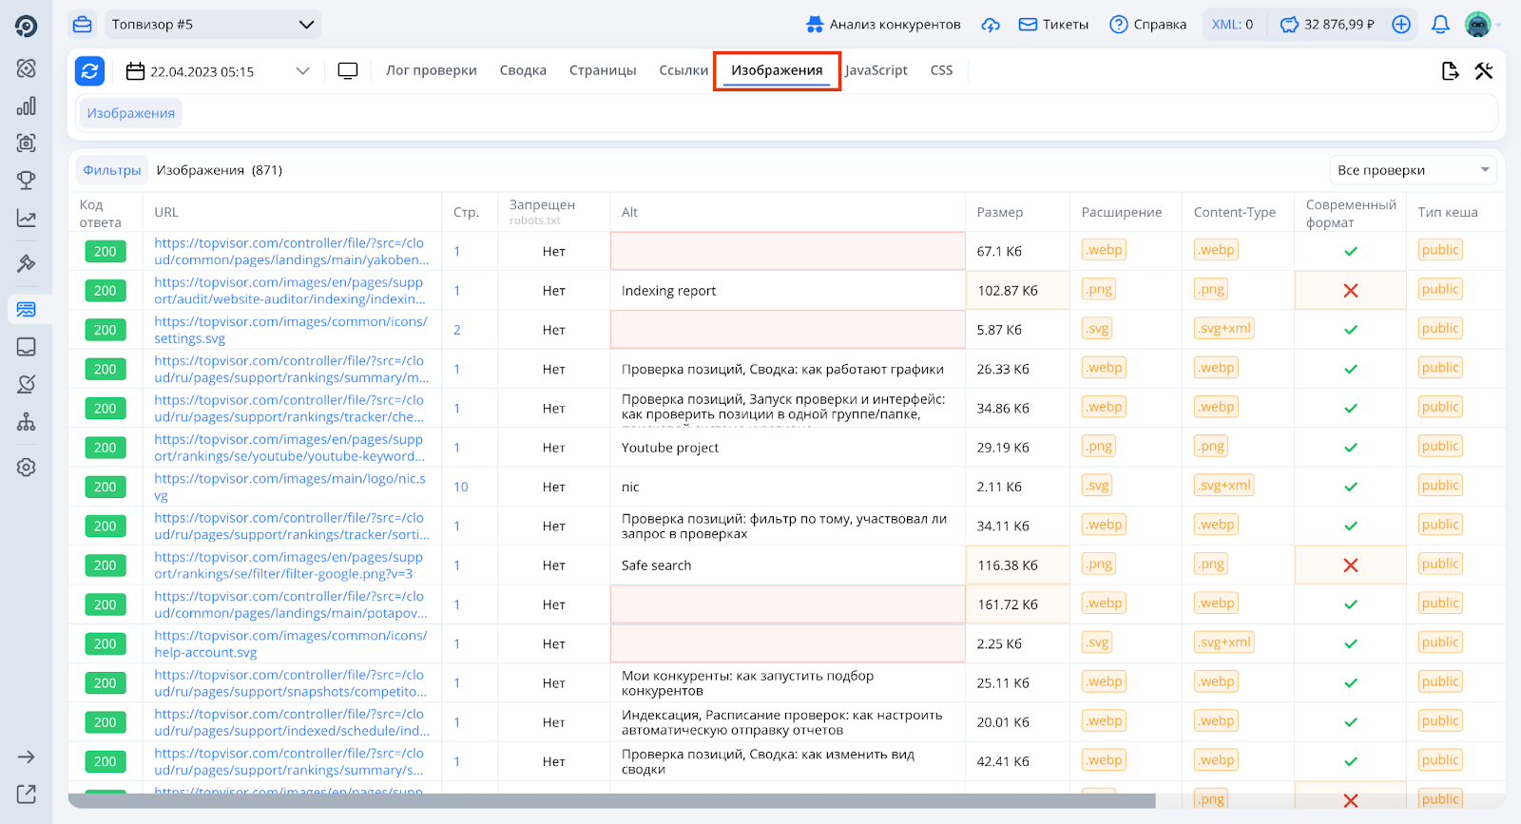This screenshot has height=824, width=1521.
Task: Click the plus icon to add balance
Action: (1401, 25)
